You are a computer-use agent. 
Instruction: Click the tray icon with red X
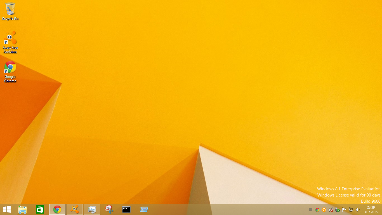(331, 209)
